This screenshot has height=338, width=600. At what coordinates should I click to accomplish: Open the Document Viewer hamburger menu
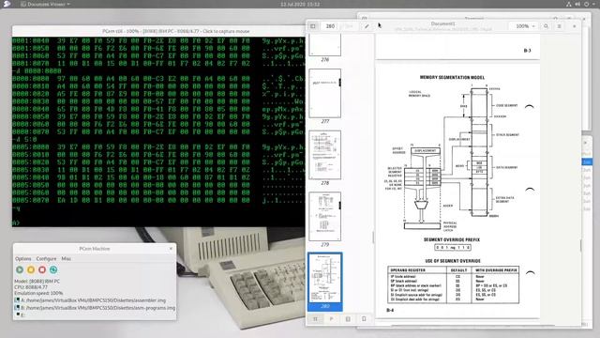tap(559, 26)
